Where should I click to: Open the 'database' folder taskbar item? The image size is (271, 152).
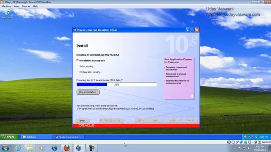36,137
